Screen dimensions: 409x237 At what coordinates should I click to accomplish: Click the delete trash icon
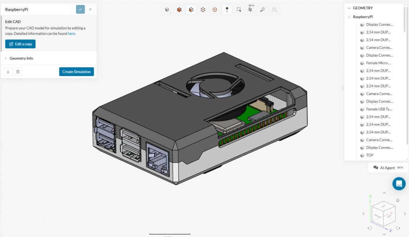tap(18, 72)
